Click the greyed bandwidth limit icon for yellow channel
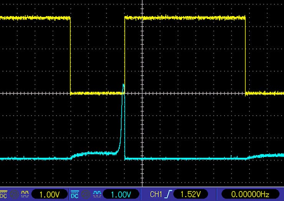The height and width of the screenshot is (201, 284). 14,194
